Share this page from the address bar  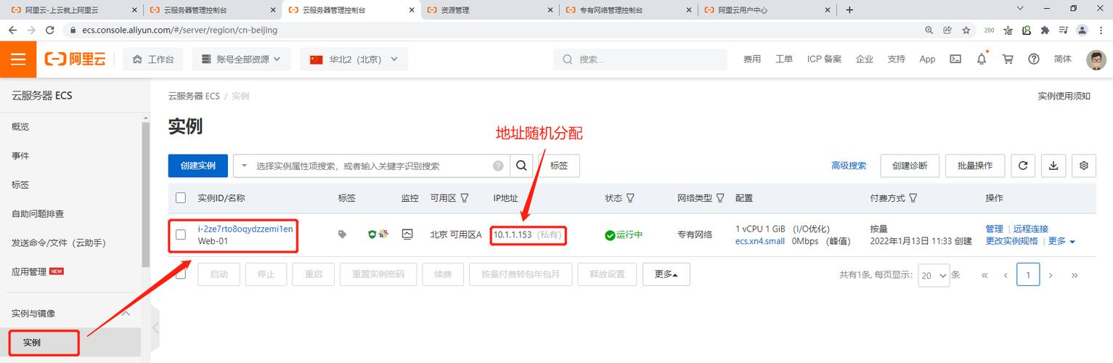coord(947,30)
